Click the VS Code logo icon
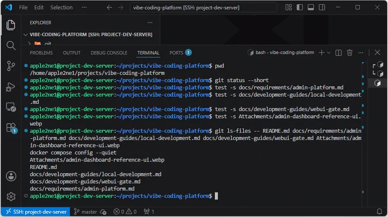Viewport: 388px width, 217px height. pos(9,7)
